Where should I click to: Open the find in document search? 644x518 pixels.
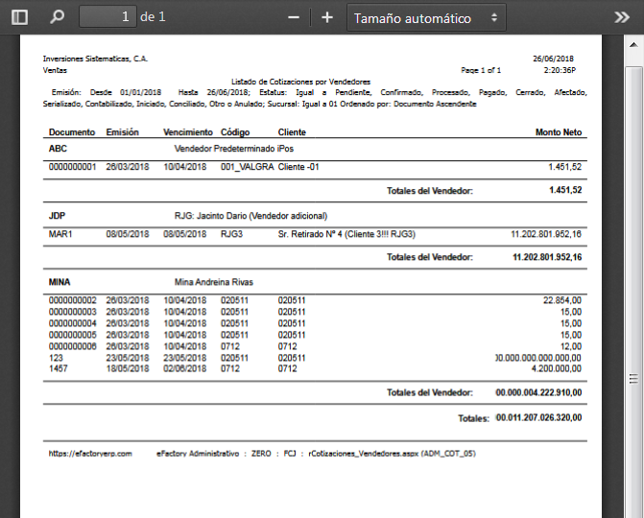pos(58,17)
